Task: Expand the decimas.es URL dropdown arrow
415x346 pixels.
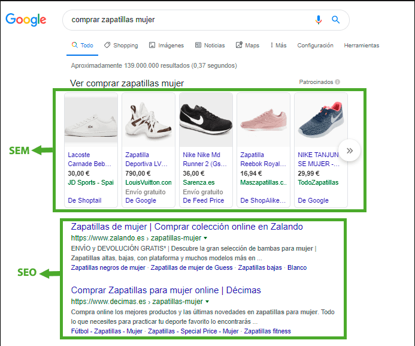Action: pyautogui.click(x=207, y=302)
